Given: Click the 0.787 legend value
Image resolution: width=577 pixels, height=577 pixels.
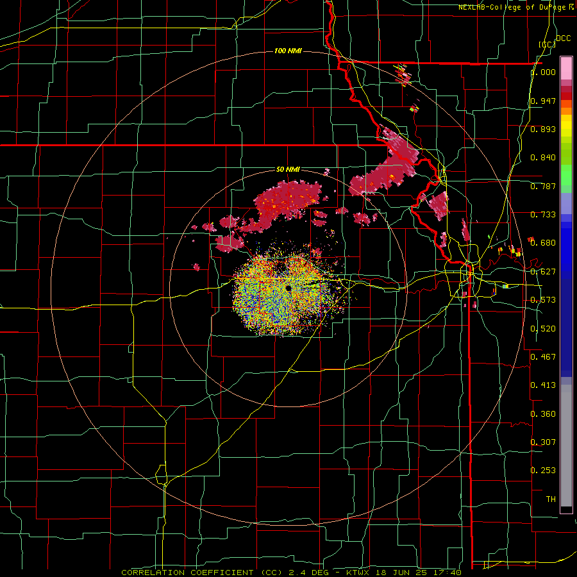Looking at the screenshot, I should tap(543, 186).
